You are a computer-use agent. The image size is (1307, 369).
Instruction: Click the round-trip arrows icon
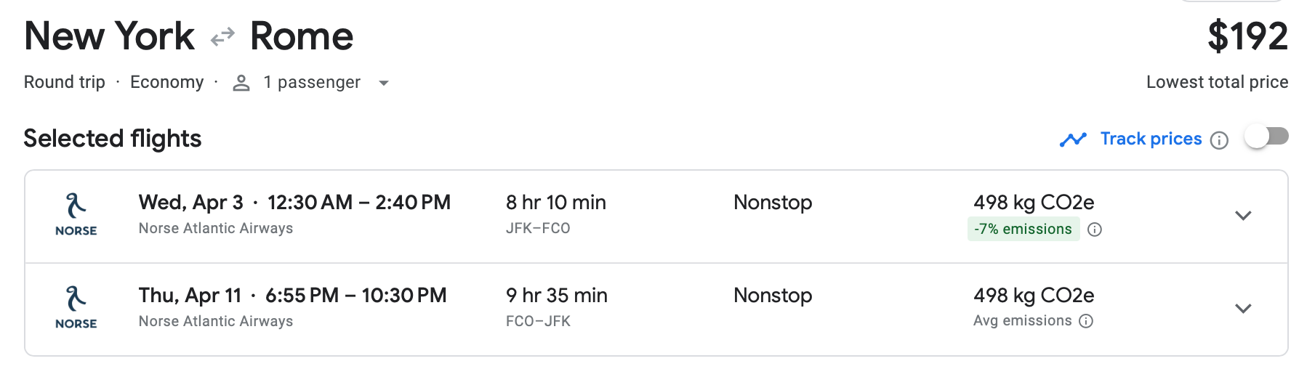tap(222, 36)
